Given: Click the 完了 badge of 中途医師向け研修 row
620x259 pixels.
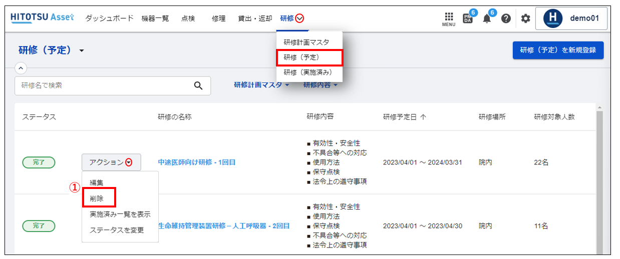Looking at the screenshot, I should click(x=39, y=162).
